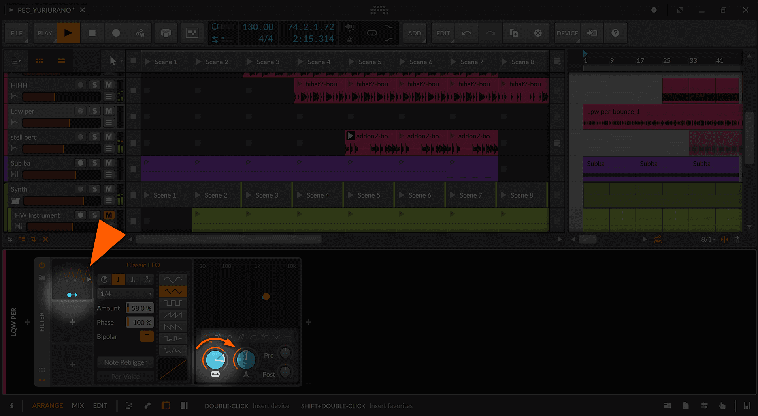Viewport: 758px width, 416px height.
Task: Select the random wave shape in Classic LFO
Action: tap(173, 350)
